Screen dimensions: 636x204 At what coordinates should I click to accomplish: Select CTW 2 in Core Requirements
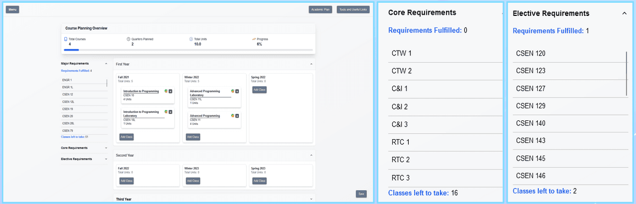coord(445,71)
